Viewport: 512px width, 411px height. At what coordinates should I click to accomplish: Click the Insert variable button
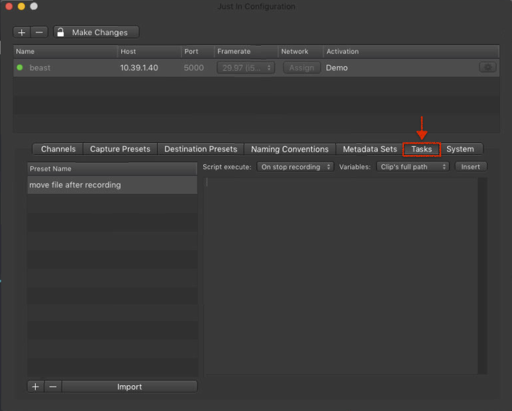tap(470, 167)
